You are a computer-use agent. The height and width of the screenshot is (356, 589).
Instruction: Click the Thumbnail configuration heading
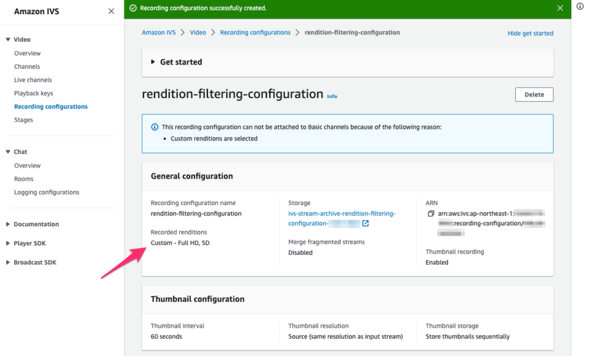click(197, 300)
